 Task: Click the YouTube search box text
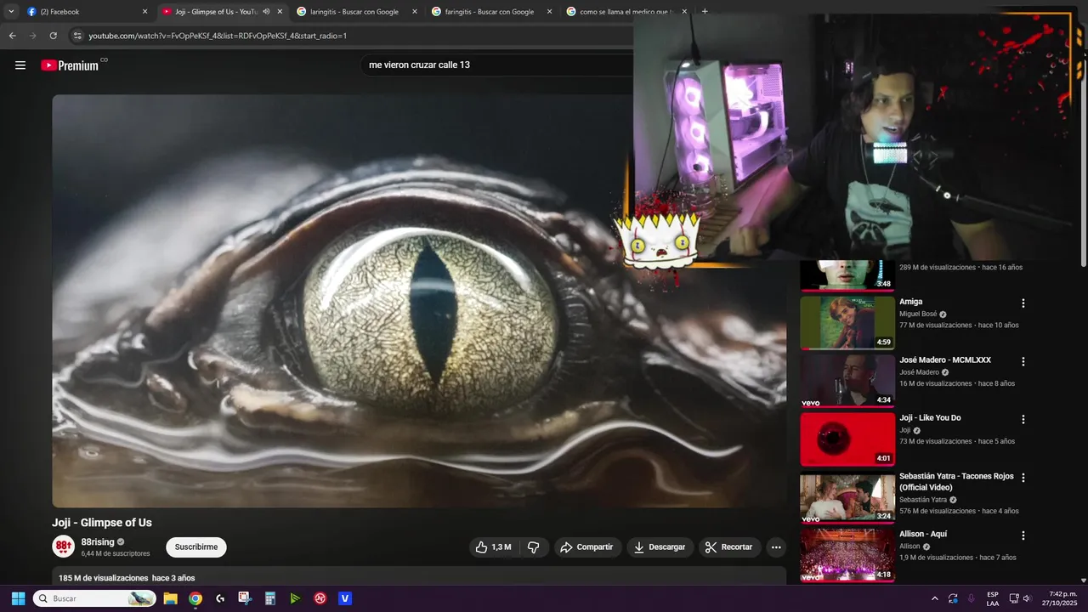419,65
